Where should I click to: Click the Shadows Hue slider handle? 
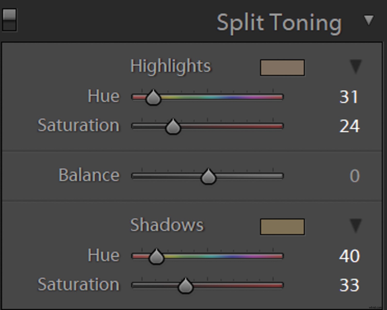coord(156,257)
